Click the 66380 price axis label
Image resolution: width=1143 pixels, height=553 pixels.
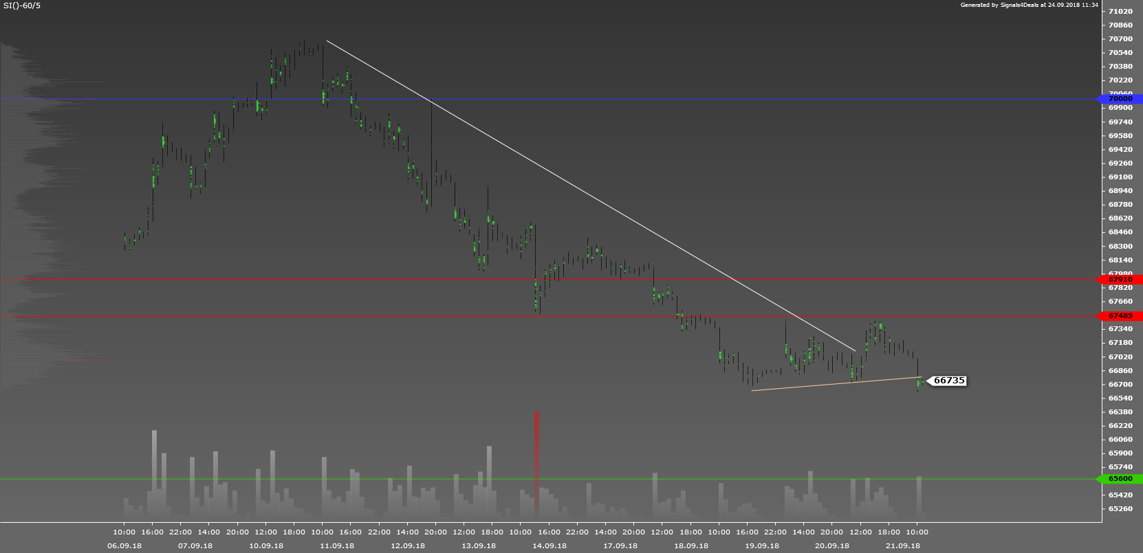click(x=1120, y=412)
